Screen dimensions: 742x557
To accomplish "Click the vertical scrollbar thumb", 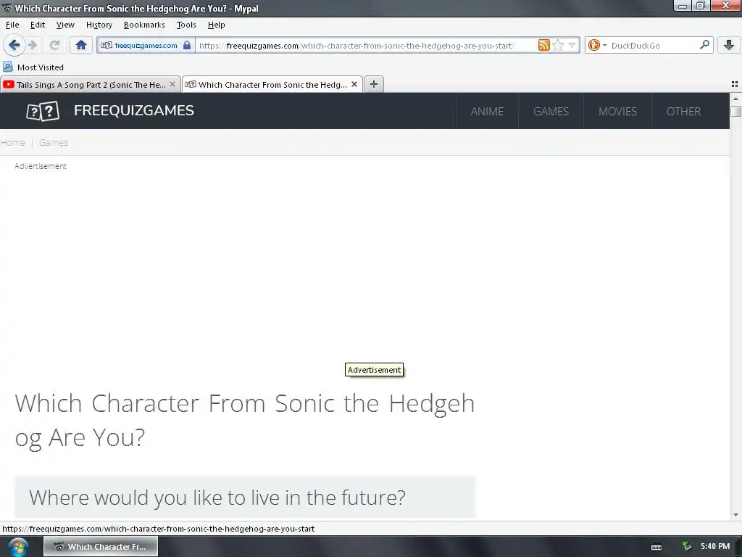I will 735,111.
